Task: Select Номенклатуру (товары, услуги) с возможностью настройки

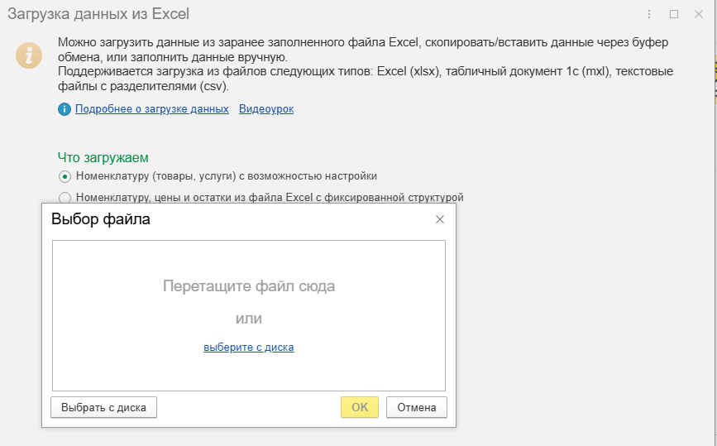Action: pos(65,176)
